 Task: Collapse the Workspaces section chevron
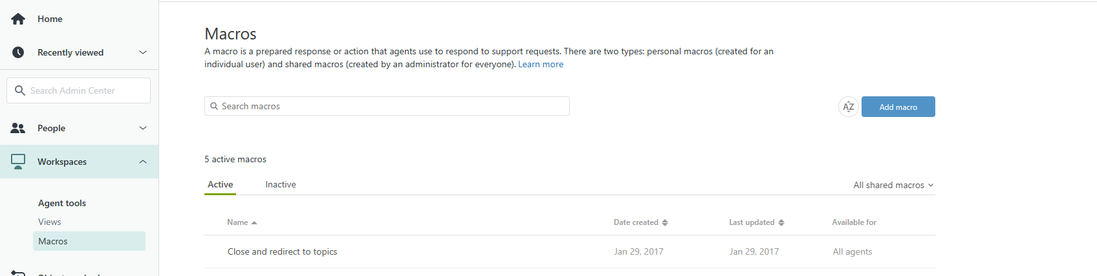coord(143,162)
